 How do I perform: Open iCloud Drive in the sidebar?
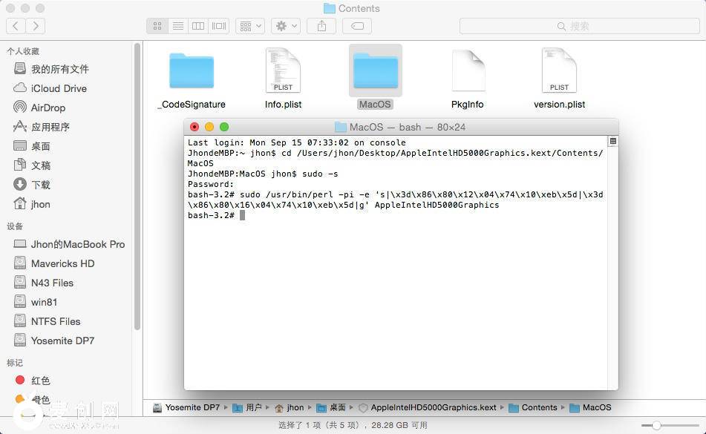(58, 88)
